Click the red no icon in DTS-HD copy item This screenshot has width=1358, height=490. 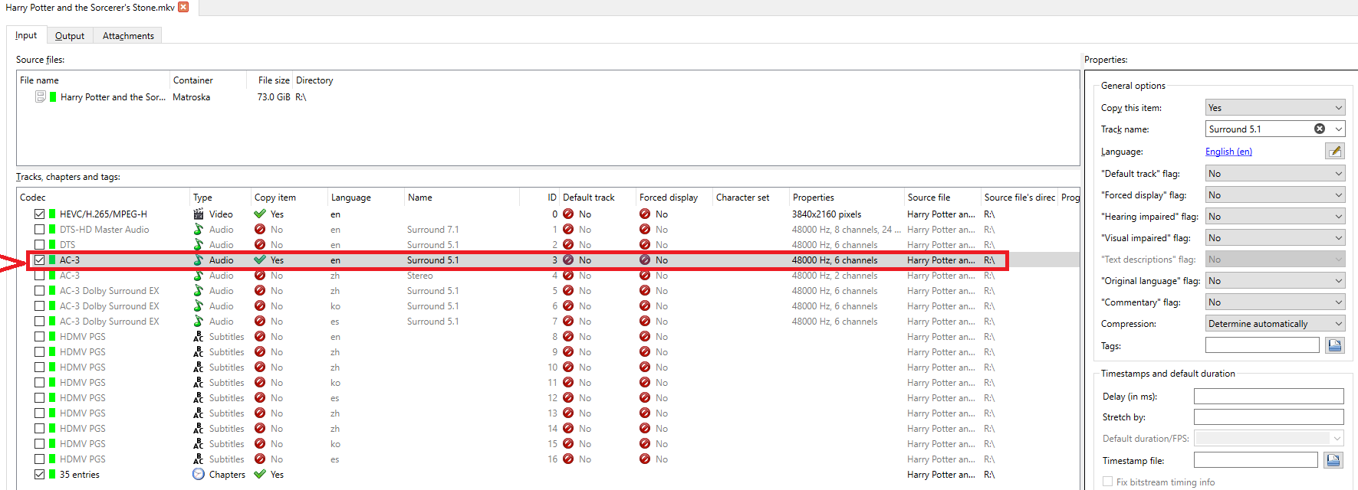tap(260, 230)
